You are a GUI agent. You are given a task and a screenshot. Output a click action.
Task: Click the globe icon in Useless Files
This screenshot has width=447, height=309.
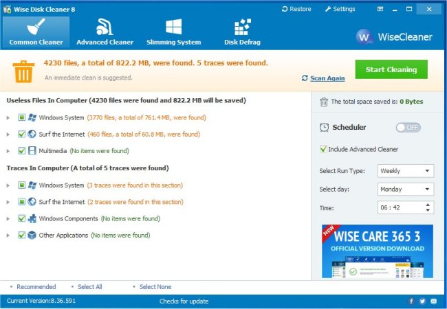coord(32,134)
